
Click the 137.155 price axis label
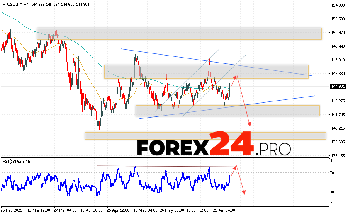[338, 156]
